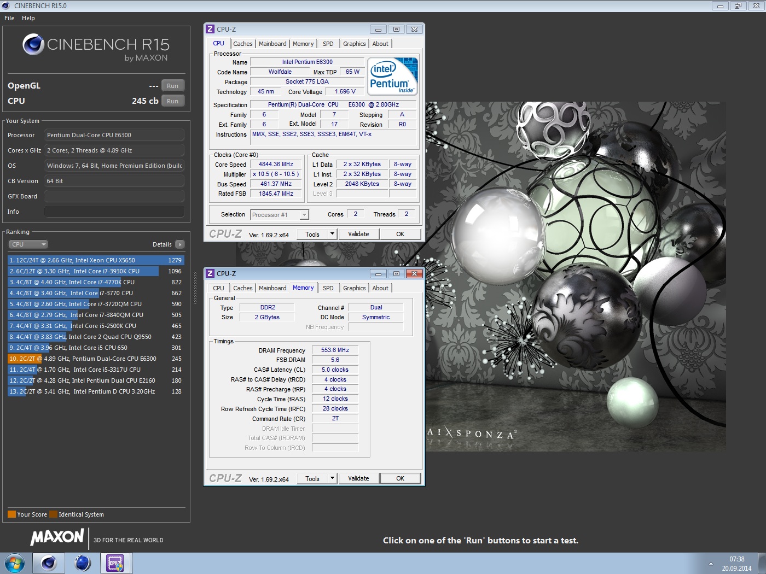766x574 pixels.
Task: Click the DRAM Frequency value 553.6 MHz
Action: [335, 350]
